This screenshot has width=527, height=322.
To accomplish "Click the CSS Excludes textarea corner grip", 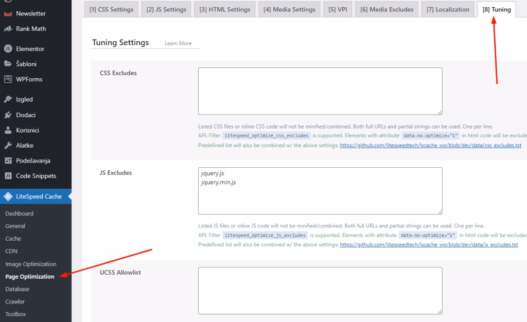I will [440, 112].
